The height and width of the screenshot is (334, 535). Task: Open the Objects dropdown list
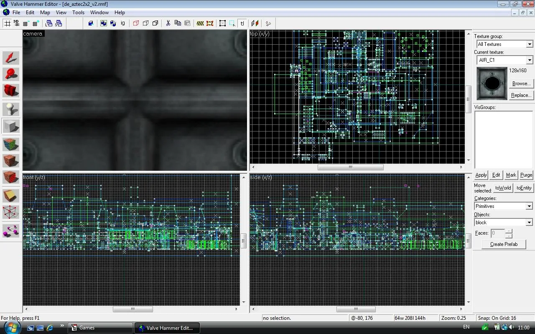529,223
